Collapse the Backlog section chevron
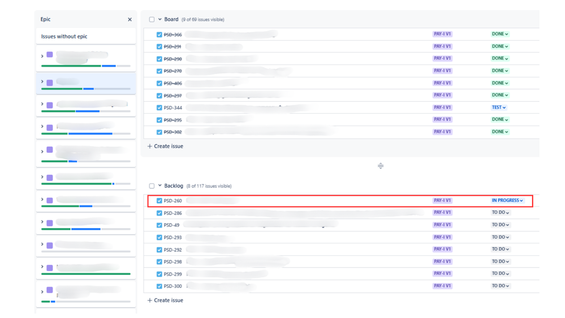Image resolution: width=565 pixels, height=318 pixels. tap(159, 186)
